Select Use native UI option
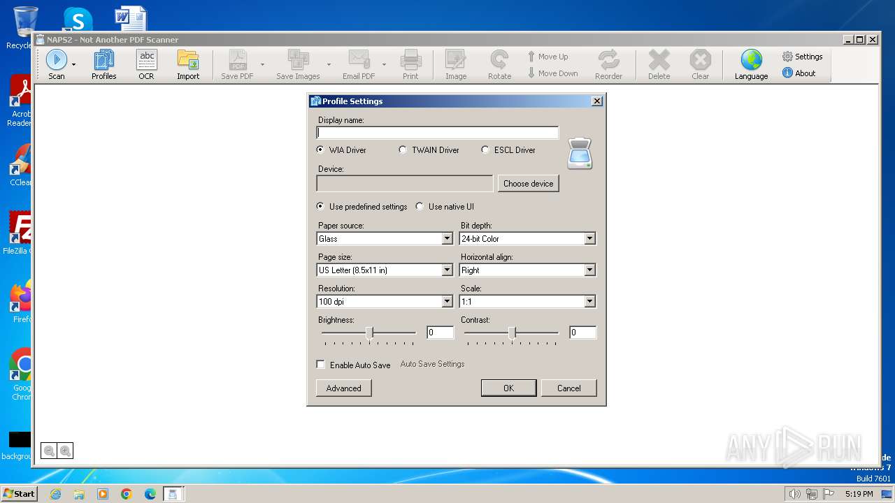The height and width of the screenshot is (503, 895). [x=445, y=207]
